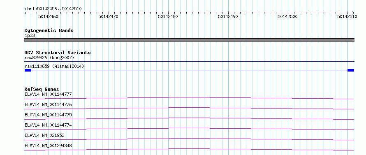This screenshot has height=155, width=366.
Task: Select the Cytogenetic Bands track title
Action: pos(49,30)
